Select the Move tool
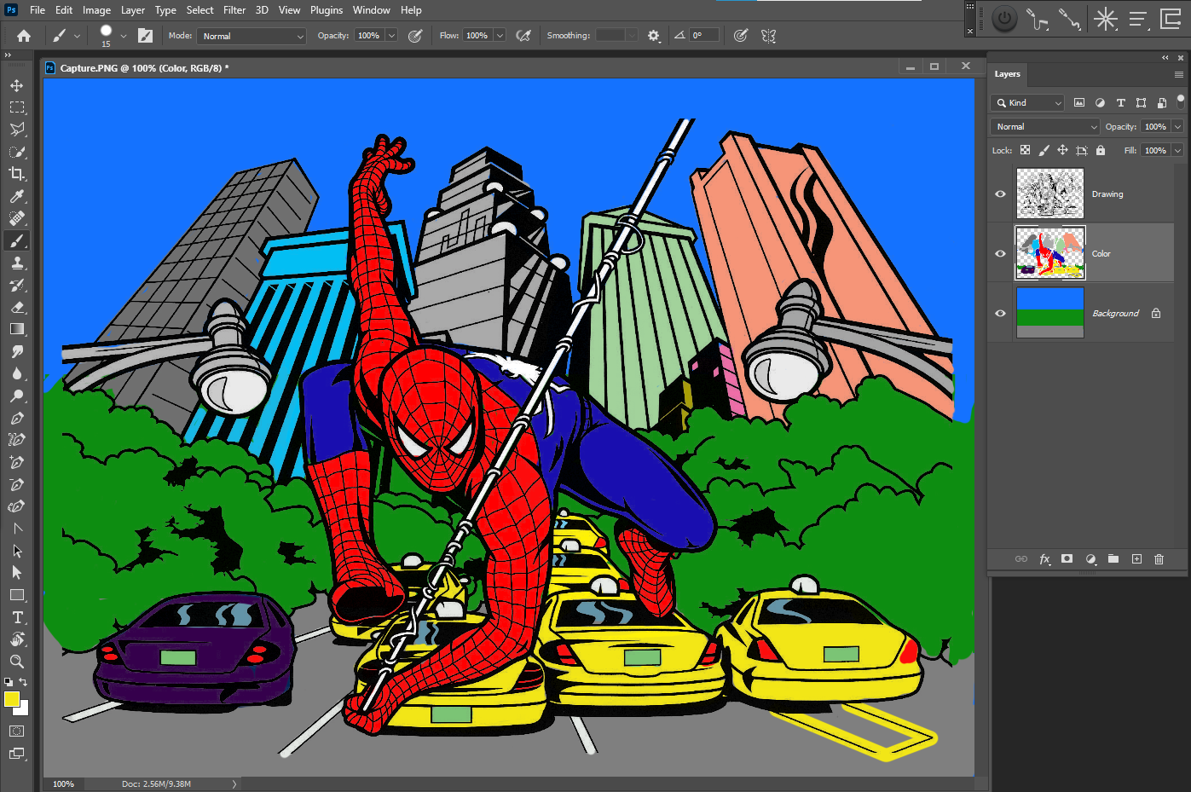Image resolution: width=1191 pixels, height=792 pixels. coord(16,85)
